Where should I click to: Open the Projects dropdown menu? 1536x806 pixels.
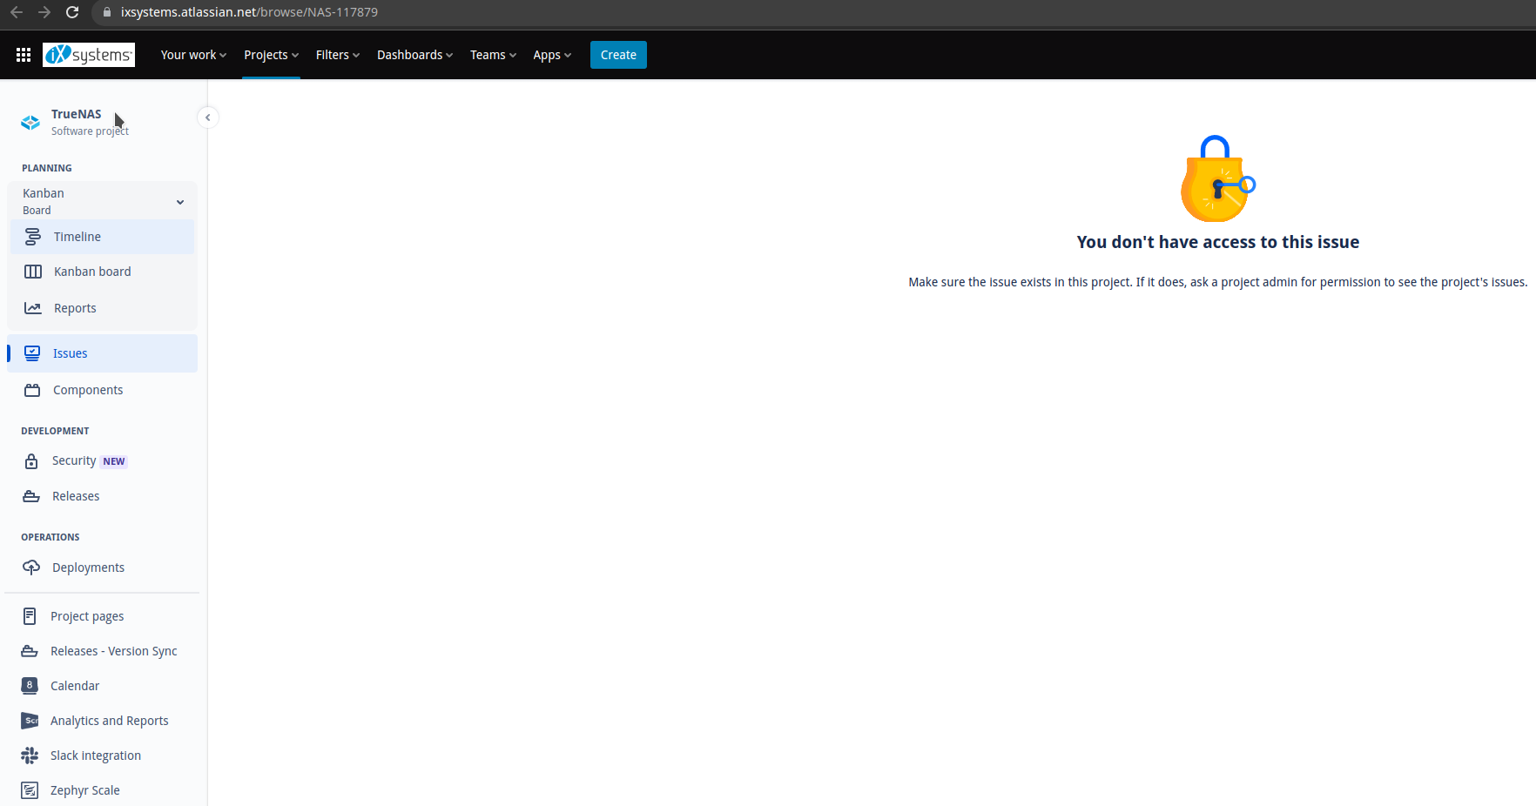point(271,55)
